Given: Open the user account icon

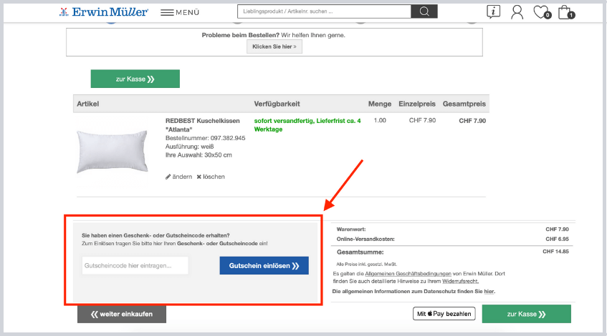Looking at the screenshot, I should click(x=517, y=12).
